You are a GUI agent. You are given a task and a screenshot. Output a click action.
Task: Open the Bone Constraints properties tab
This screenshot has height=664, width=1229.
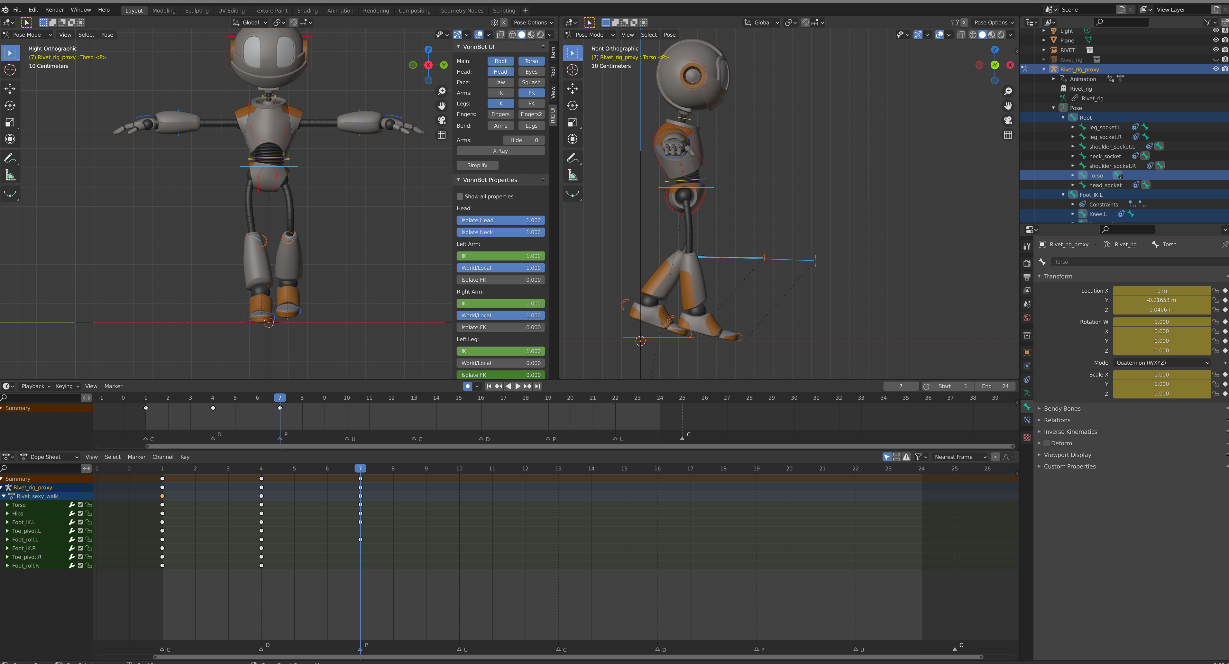coord(1027,420)
